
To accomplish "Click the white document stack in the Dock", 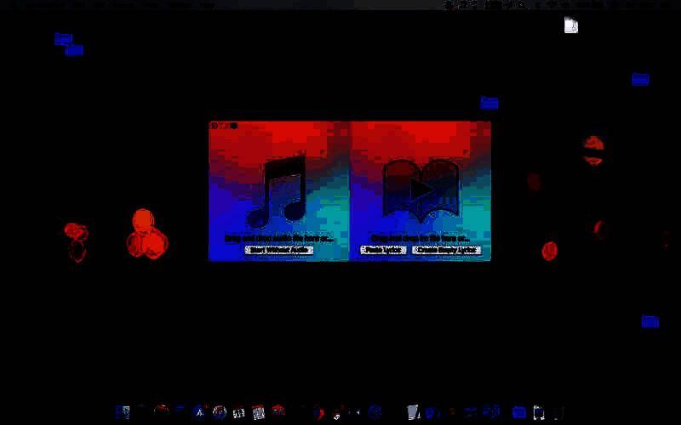I will pyautogui.click(x=413, y=412).
